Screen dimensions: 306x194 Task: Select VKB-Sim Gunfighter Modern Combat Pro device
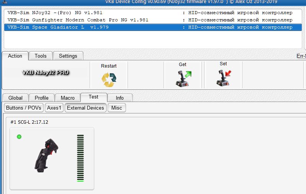(x=153, y=20)
